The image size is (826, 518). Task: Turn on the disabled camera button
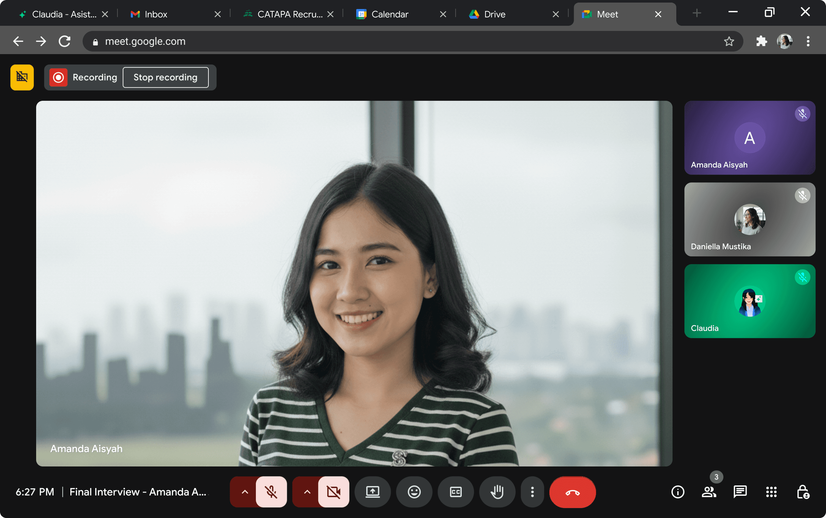333,492
